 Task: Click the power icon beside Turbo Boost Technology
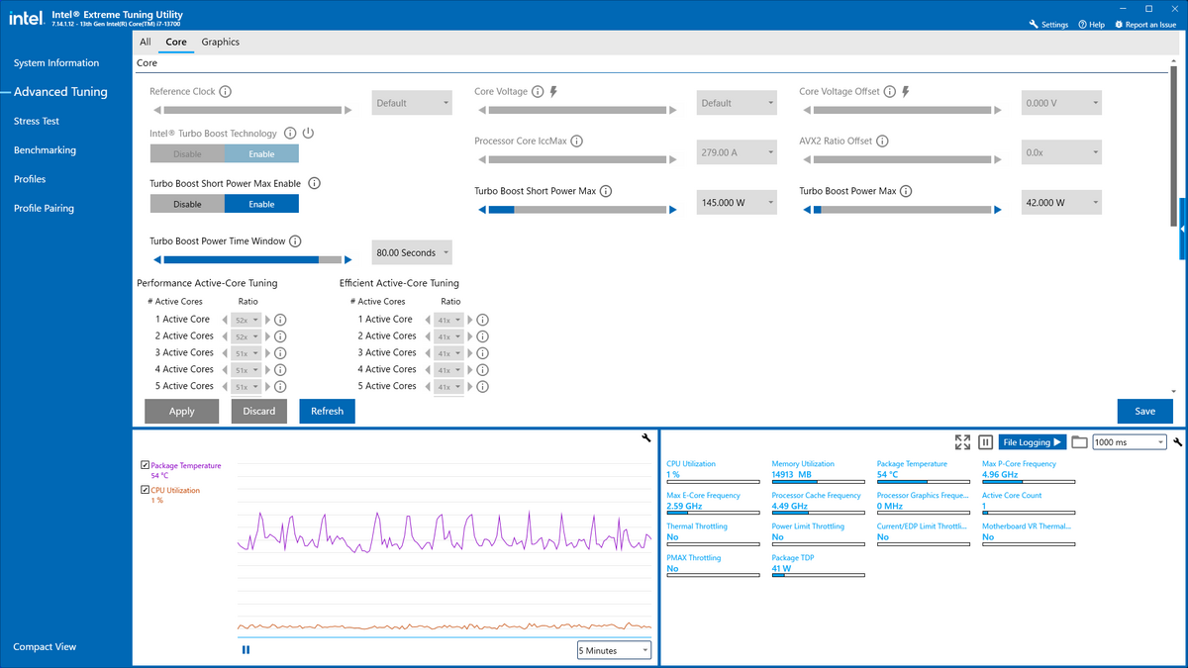[308, 134]
